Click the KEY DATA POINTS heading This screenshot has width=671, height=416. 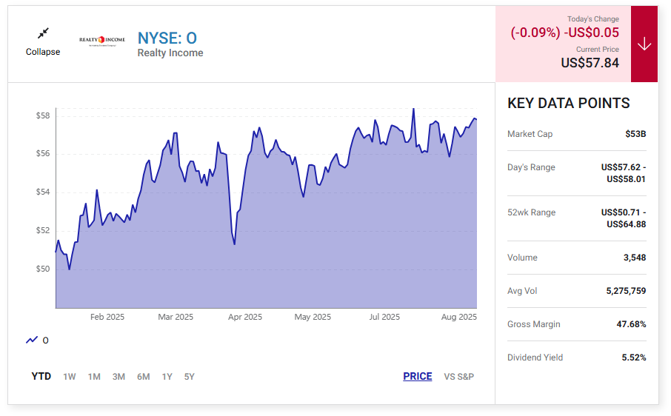click(x=568, y=103)
